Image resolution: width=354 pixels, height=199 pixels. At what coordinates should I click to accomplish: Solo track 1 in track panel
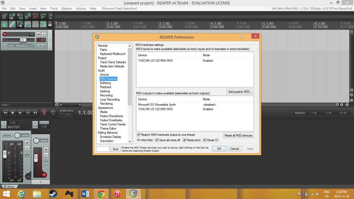tap(44, 34)
